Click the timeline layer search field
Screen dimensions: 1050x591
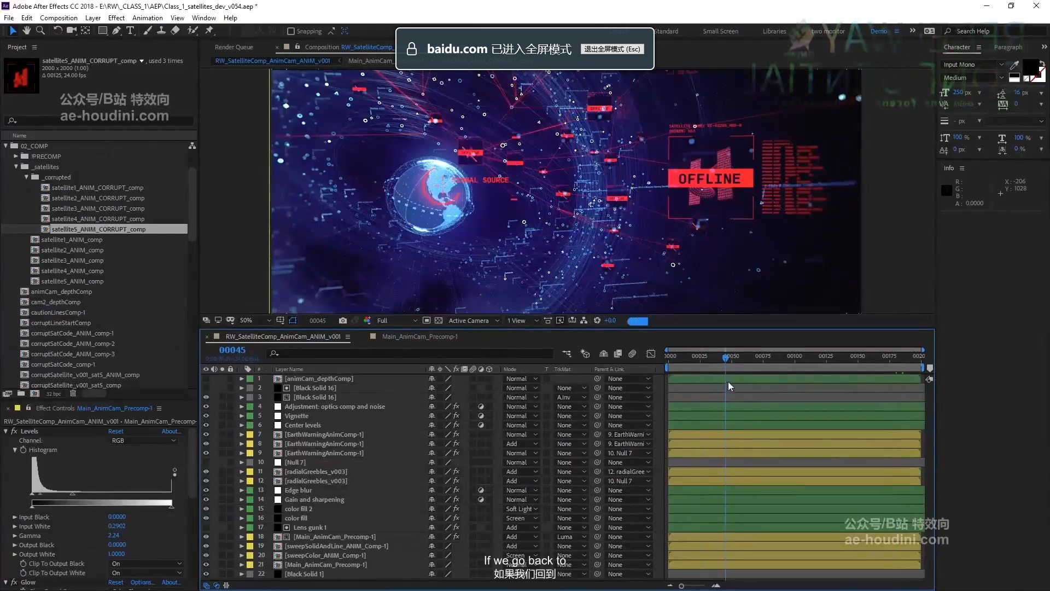(410, 354)
